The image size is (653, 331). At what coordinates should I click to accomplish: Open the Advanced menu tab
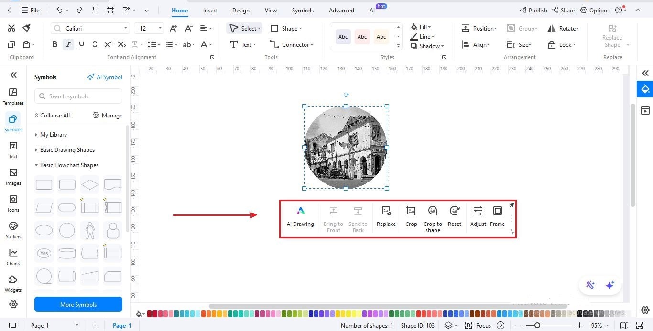click(341, 10)
